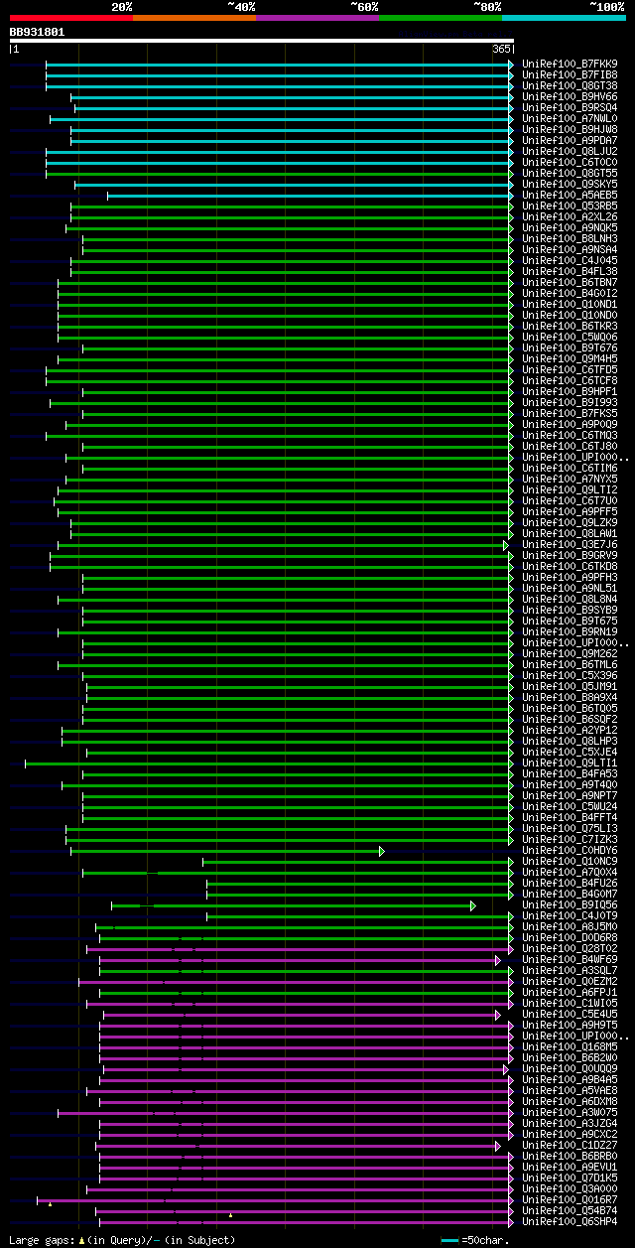
Task: Click hit label UniRef100_A9PDA7
Action: click(570, 141)
